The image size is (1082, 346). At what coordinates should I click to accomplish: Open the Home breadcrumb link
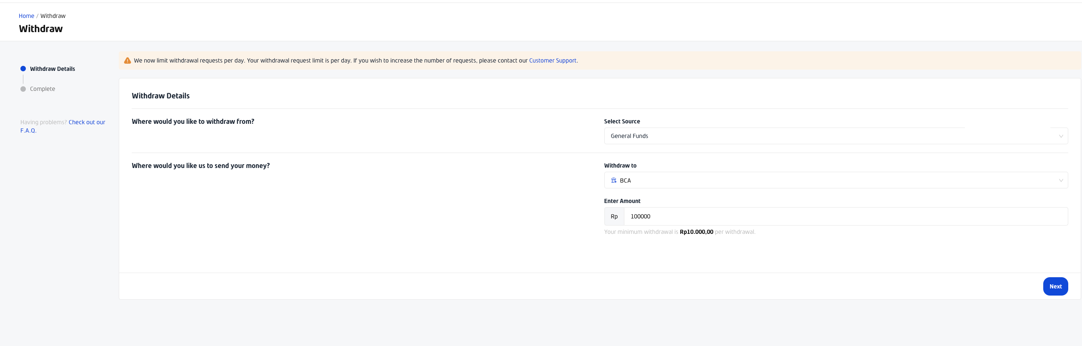pos(26,16)
